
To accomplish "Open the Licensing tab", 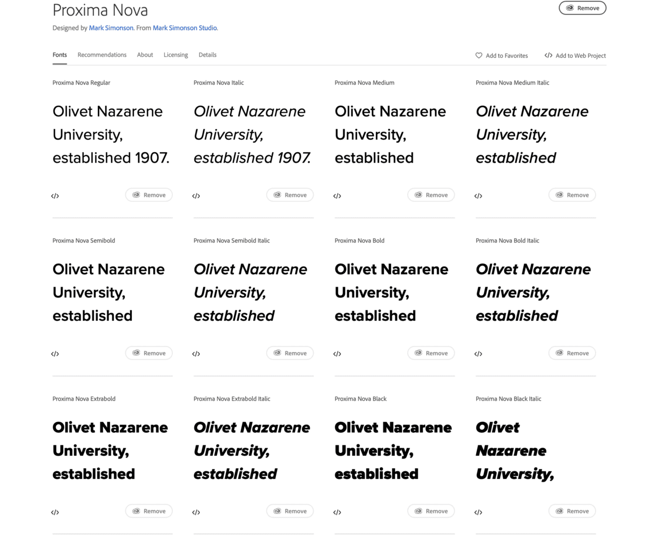I will pyautogui.click(x=175, y=55).
